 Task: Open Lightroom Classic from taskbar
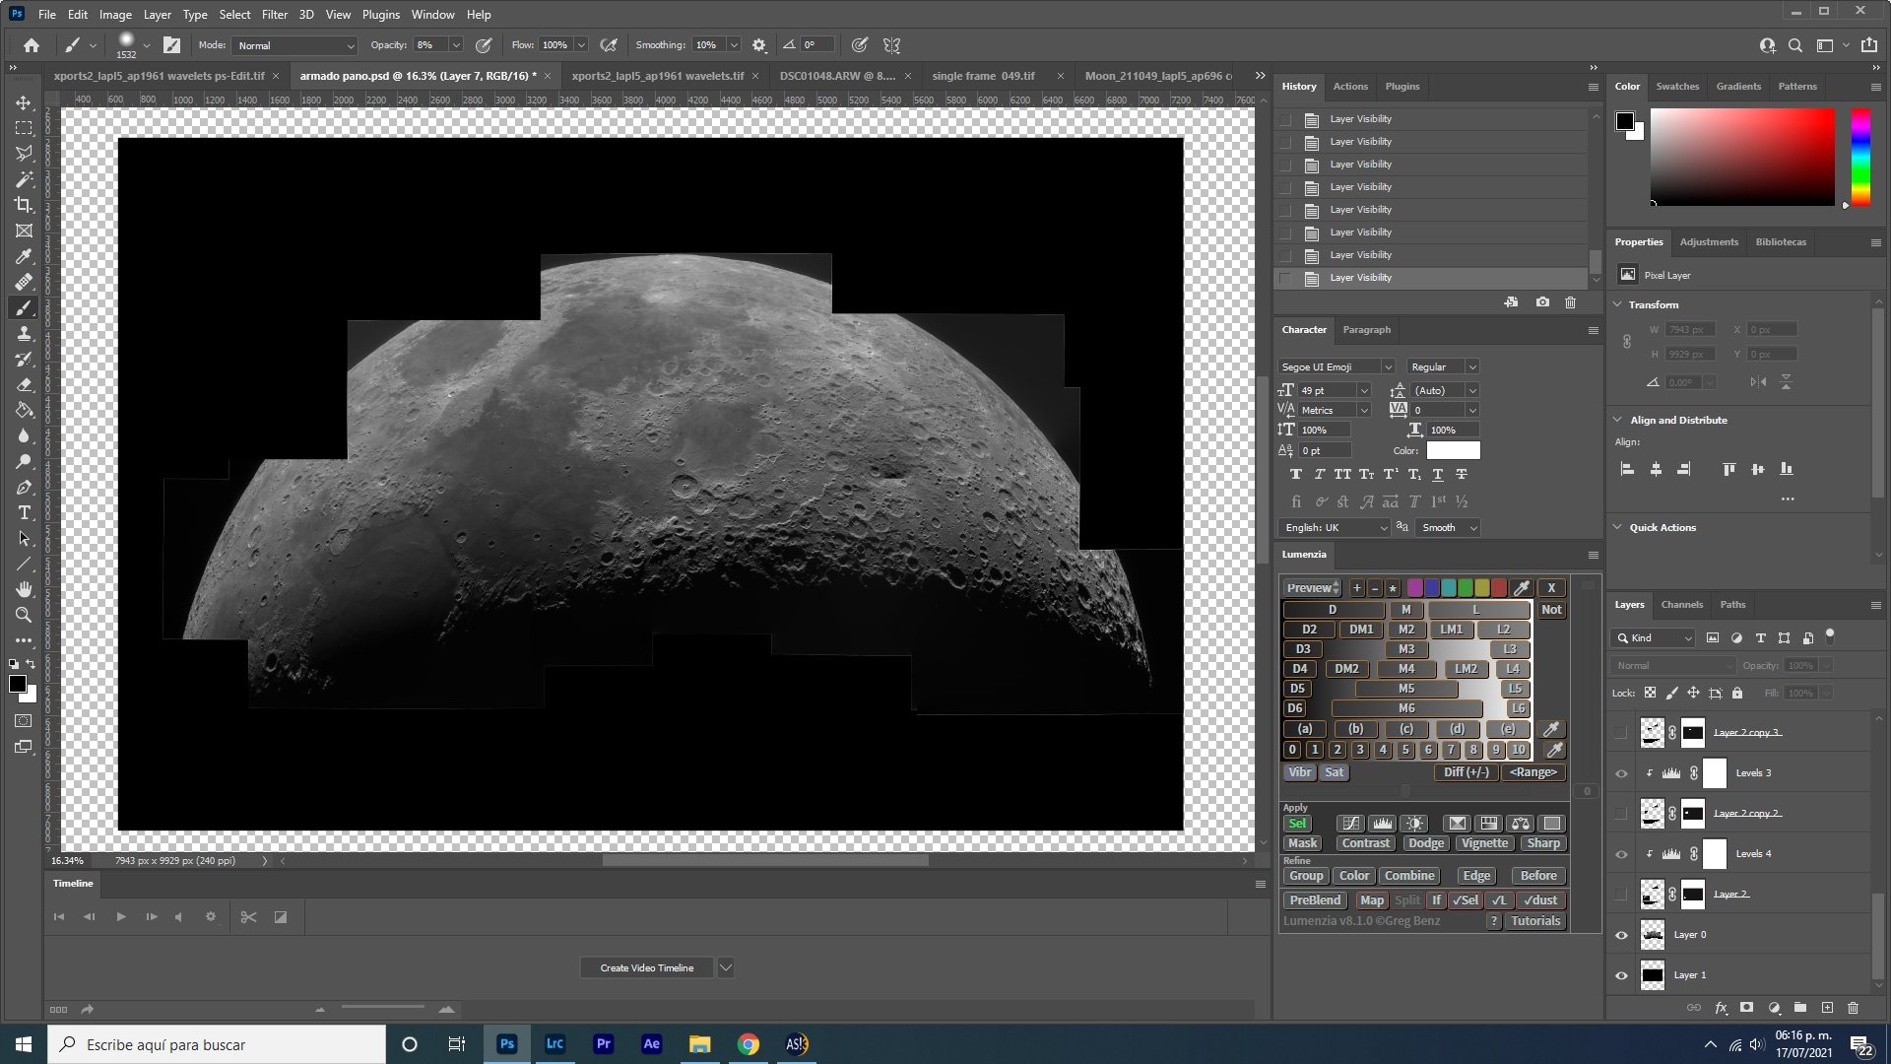554,1044
